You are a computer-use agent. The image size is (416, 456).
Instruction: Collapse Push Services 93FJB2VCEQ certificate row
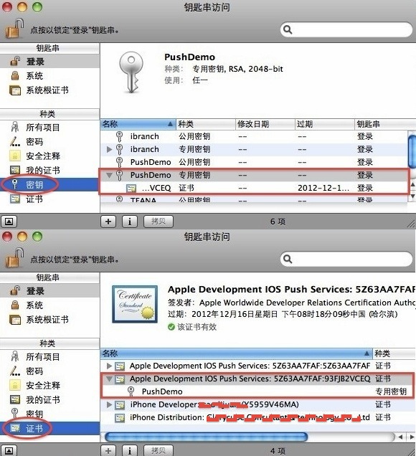(x=109, y=379)
